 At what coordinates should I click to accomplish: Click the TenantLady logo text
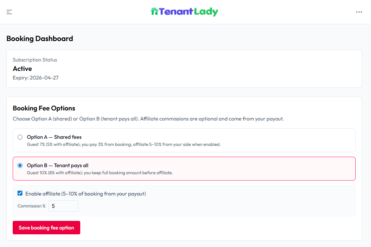[x=188, y=12]
